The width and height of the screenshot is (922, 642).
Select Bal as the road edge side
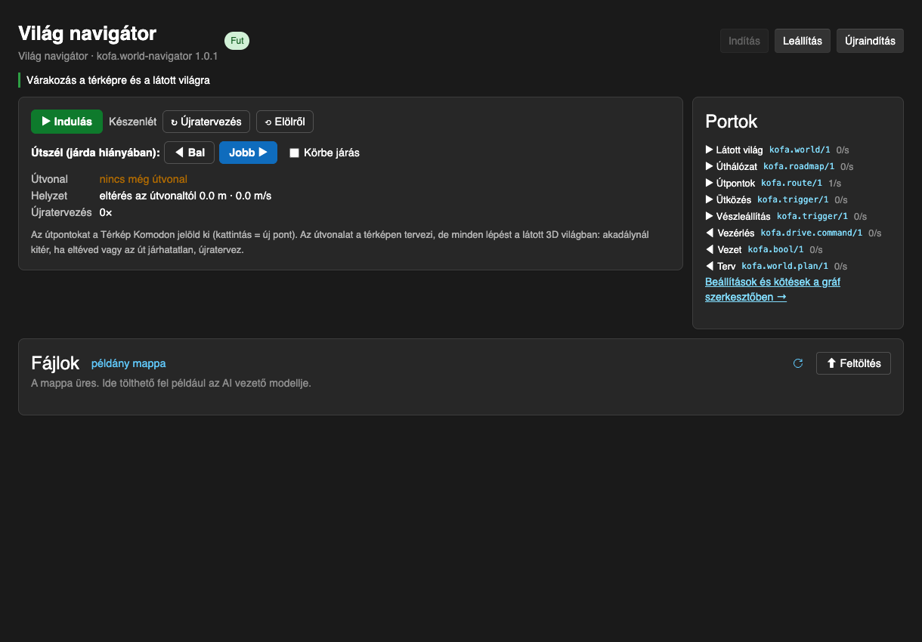[x=189, y=153]
